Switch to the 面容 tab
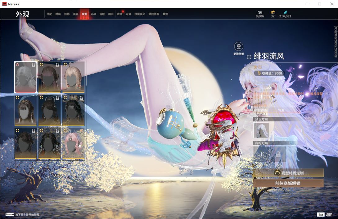 click(76, 14)
